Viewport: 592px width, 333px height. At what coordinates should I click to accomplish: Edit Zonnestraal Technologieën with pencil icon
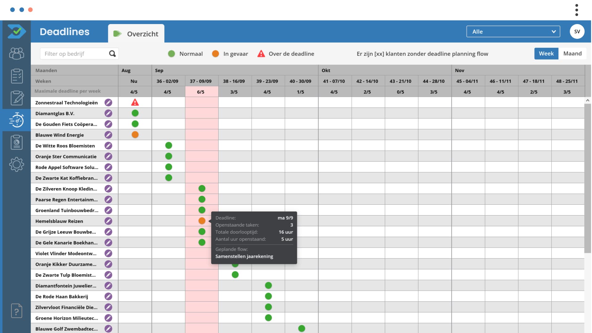(x=108, y=103)
